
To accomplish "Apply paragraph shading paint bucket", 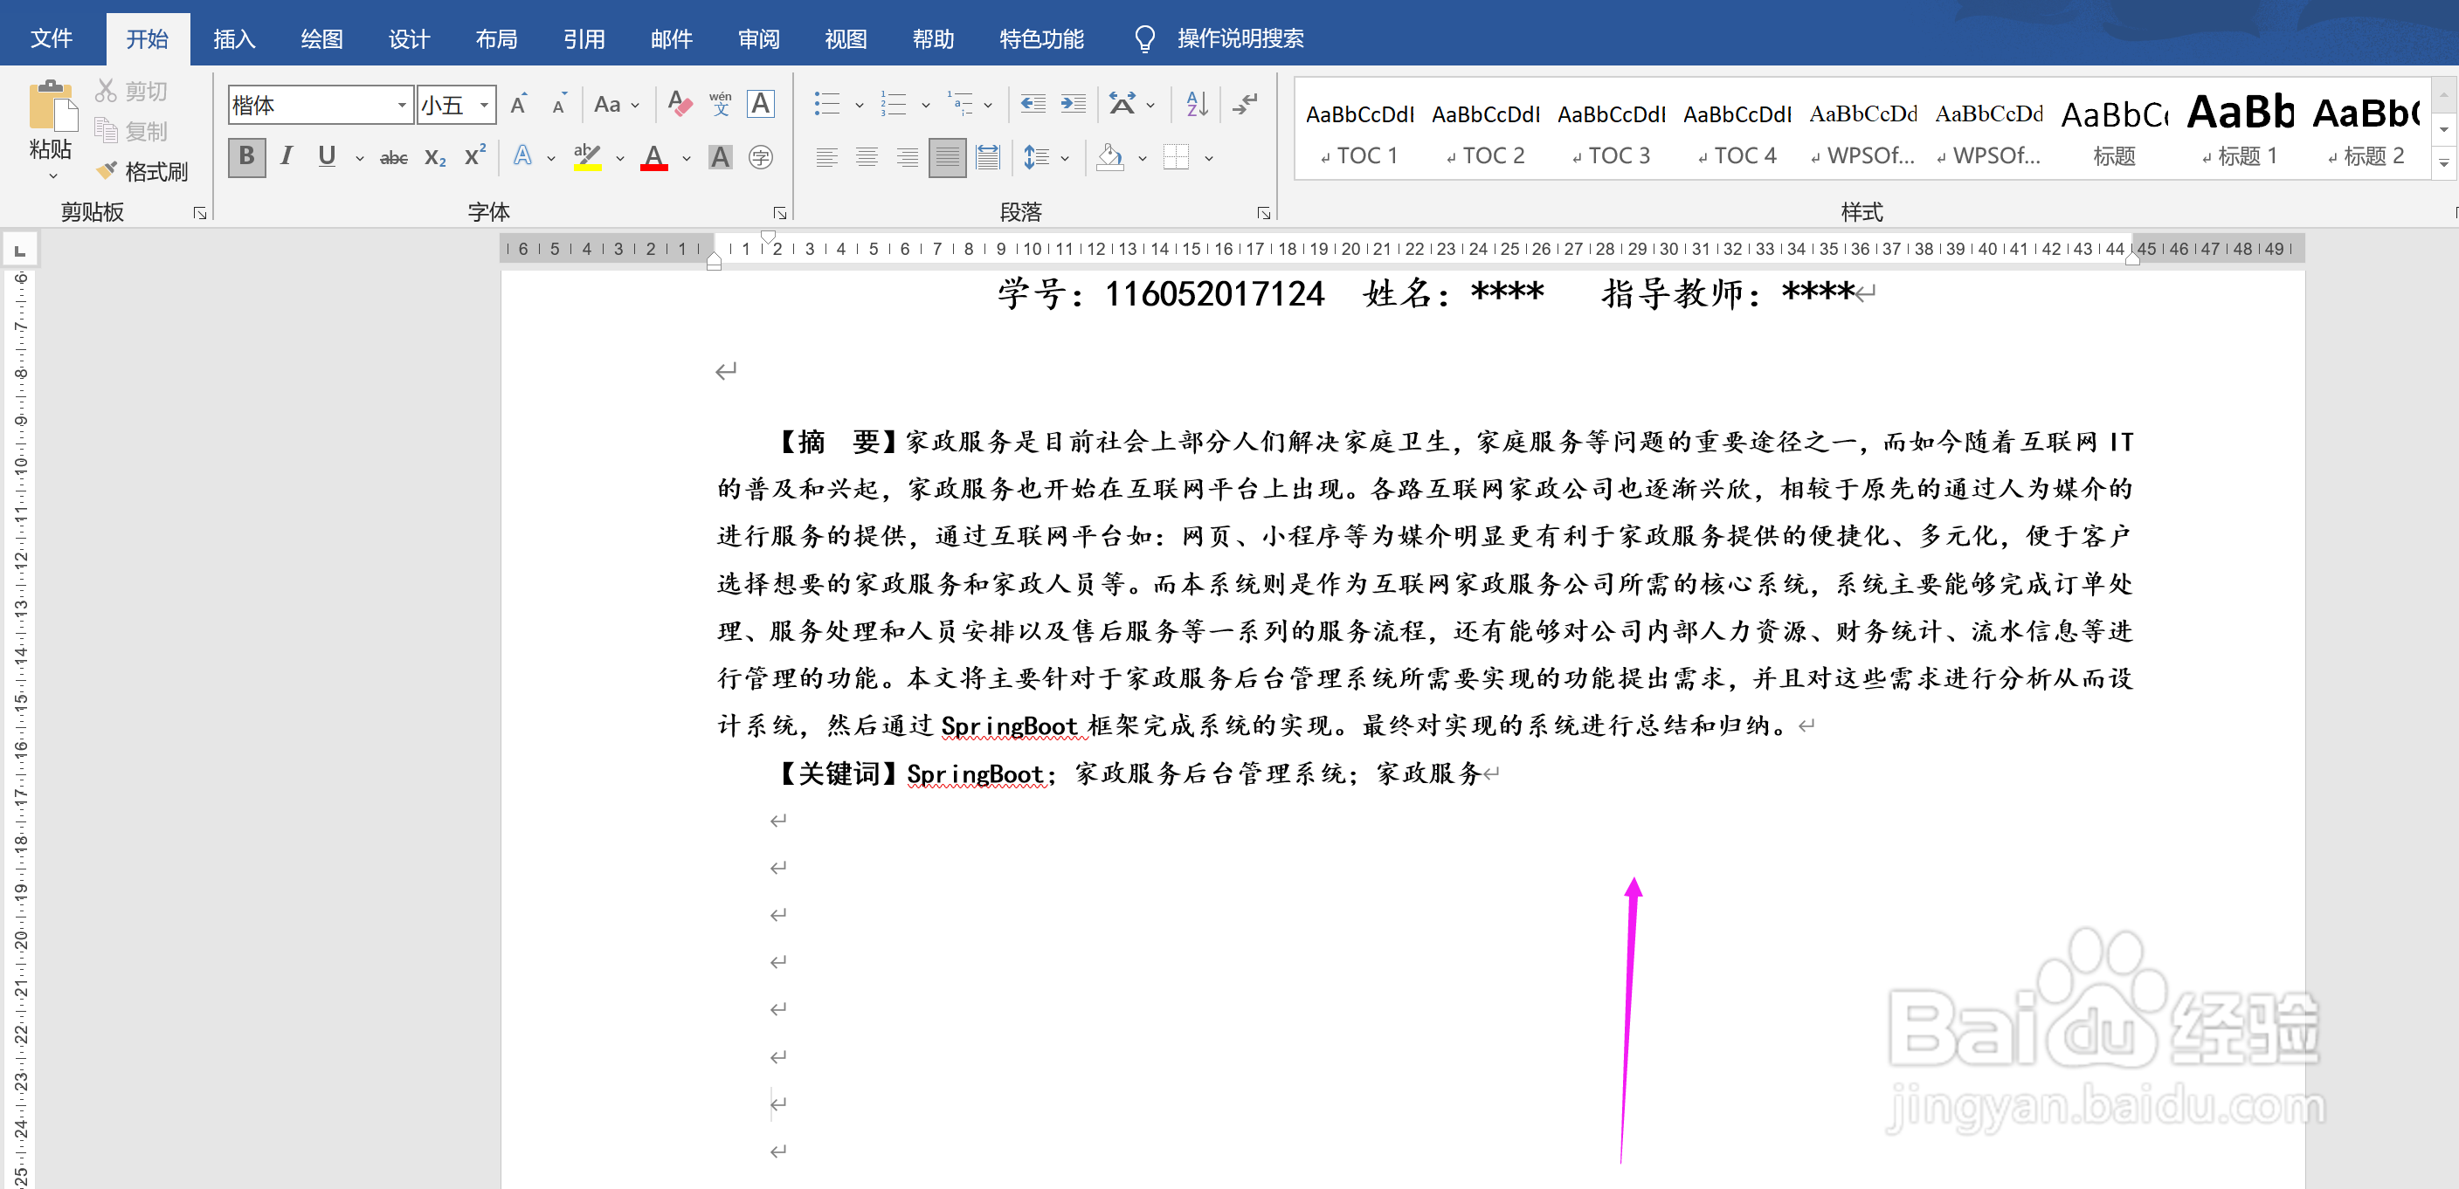I will click(1110, 157).
